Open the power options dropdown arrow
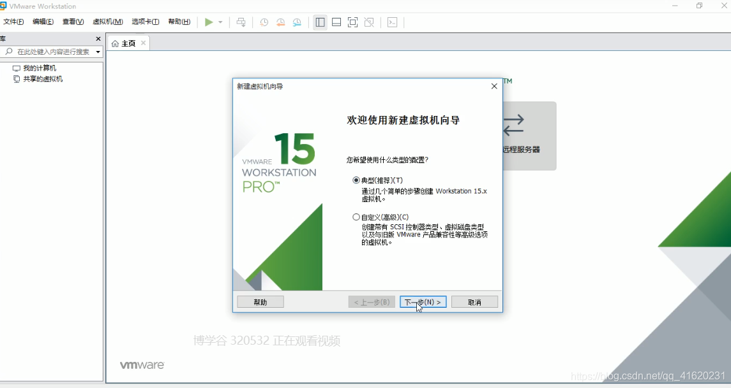Image resolution: width=731 pixels, height=388 pixels. (220, 22)
